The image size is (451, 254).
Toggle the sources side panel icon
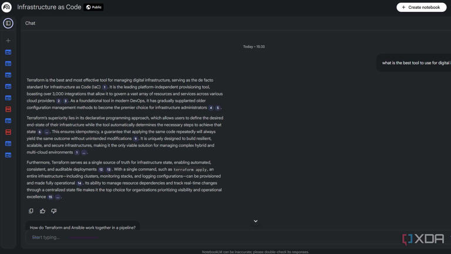coord(8,23)
